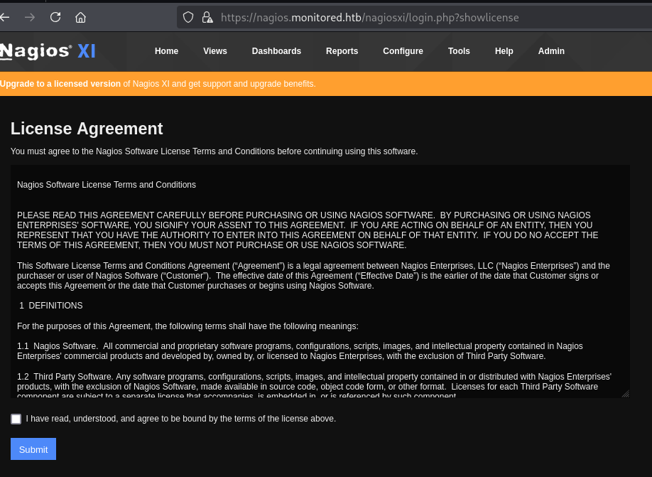
Task: Open the tracking protection shield icon
Action: coord(188,18)
